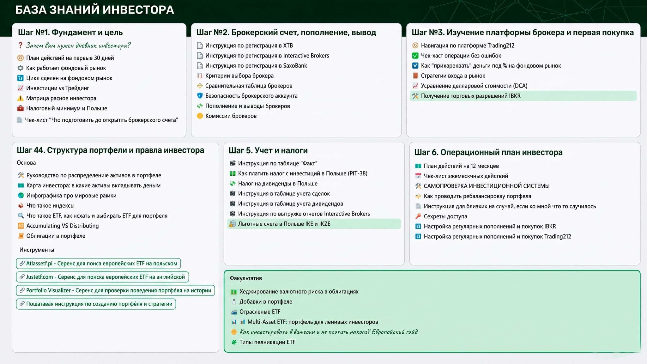Open "Как проводить ребалансировау портфеля" page

(x=477, y=196)
